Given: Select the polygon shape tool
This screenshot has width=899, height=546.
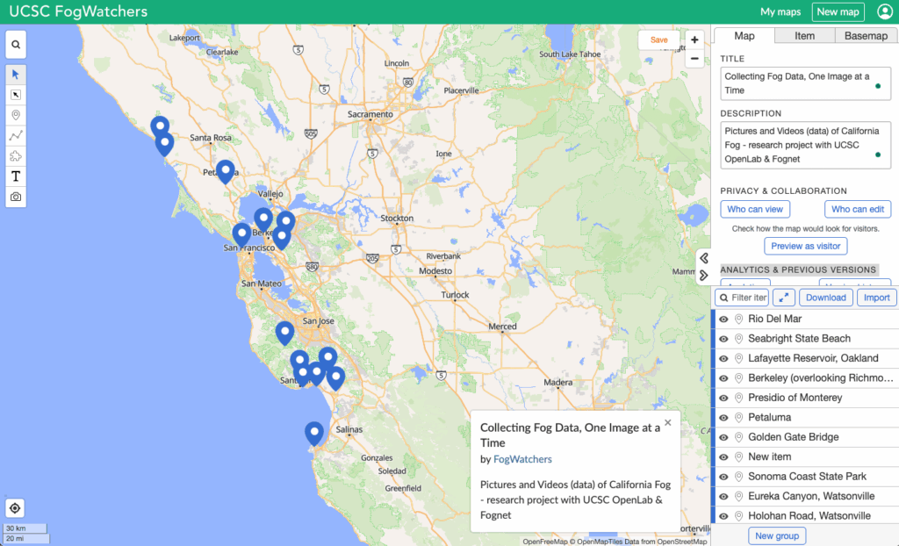Looking at the screenshot, I should click(x=16, y=156).
